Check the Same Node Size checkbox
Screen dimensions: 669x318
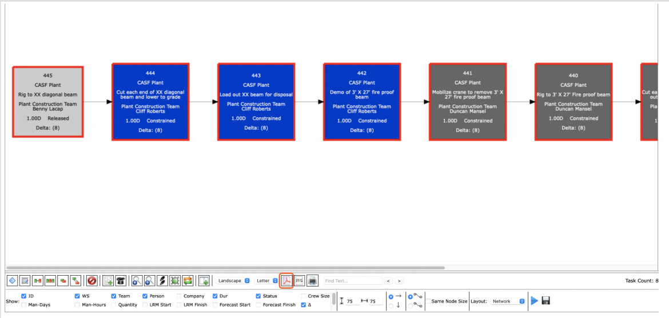pyautogui.click(x=428, y=301)
